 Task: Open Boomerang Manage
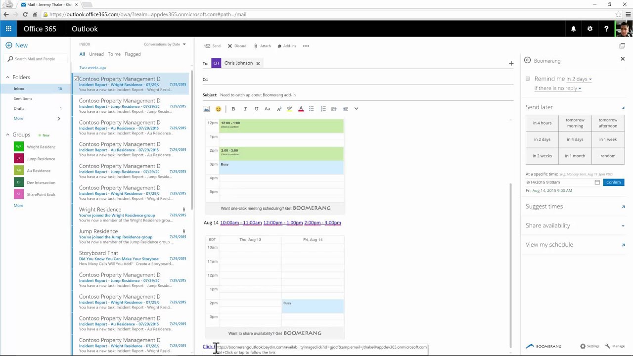coord(615,346)
